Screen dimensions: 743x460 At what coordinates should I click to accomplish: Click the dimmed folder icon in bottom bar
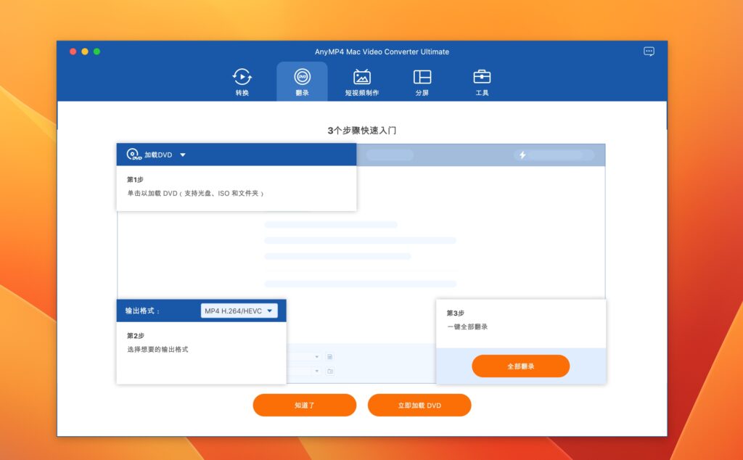pyautogui.click(x=330, y=371)
